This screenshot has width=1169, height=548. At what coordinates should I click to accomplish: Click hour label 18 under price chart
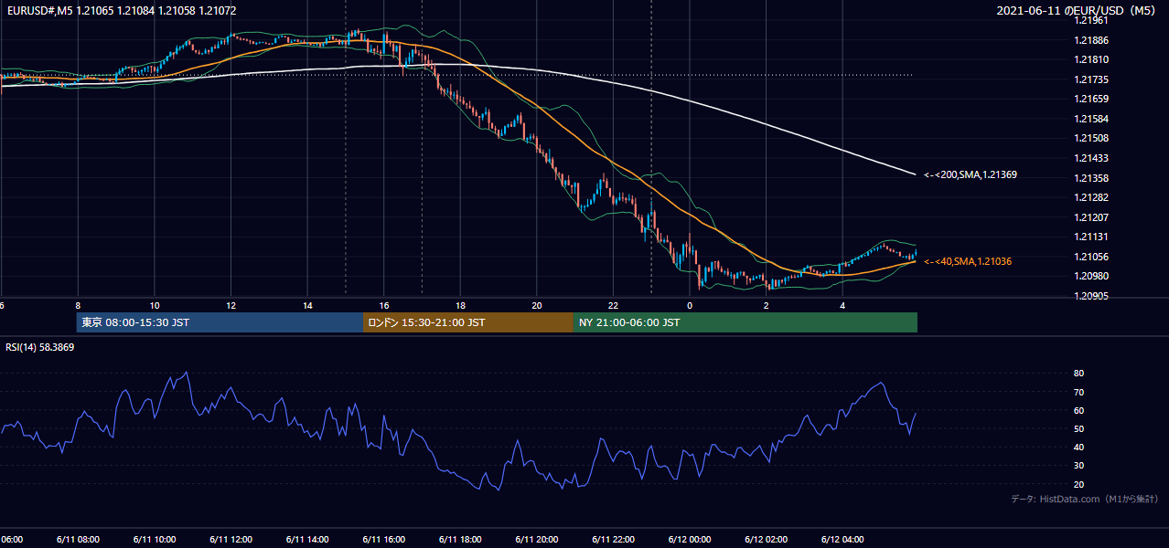460,305
